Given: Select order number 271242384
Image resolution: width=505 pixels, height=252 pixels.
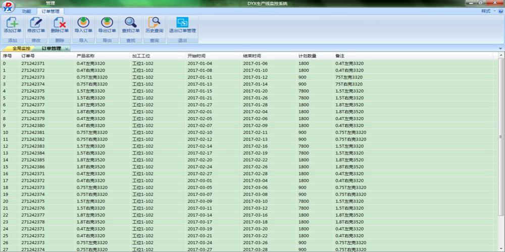Looking at the screenshot, I should 33,153.
